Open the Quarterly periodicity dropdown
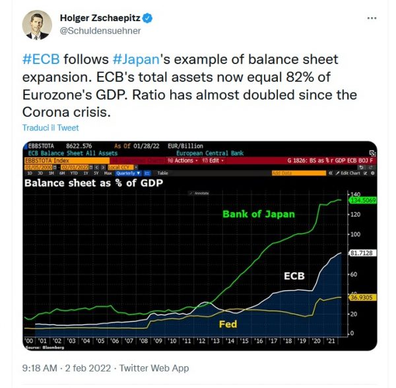This screenshot has height=388, width=396. pos(128,173)
